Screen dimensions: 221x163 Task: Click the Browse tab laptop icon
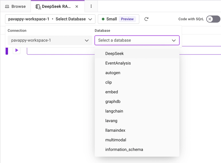point(7,6)
